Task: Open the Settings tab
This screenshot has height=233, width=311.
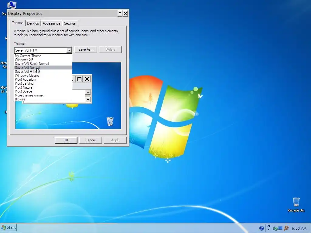Action: click(x=70, y=23)
